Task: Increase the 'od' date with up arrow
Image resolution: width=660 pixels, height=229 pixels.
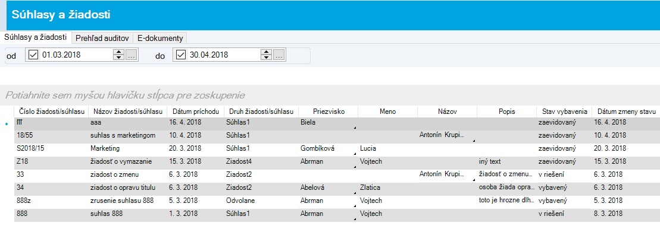Action: tap(119, 52)
